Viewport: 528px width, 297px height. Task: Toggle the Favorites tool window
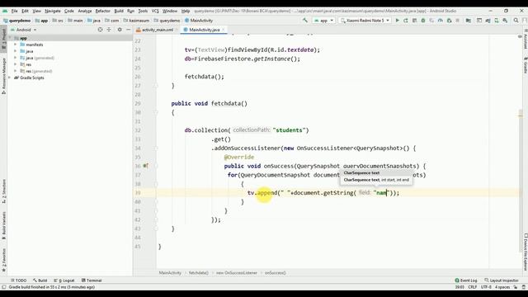pos(3,260)
